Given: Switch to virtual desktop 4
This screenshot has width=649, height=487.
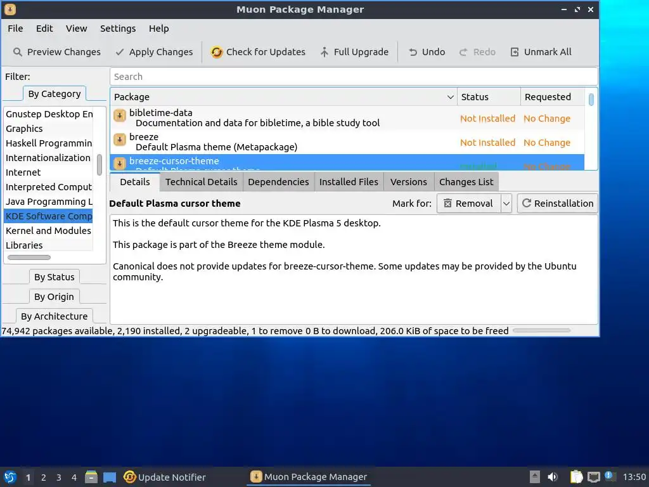Looking at the screenshot, I should pyautogui.click(x=74, y=477).
